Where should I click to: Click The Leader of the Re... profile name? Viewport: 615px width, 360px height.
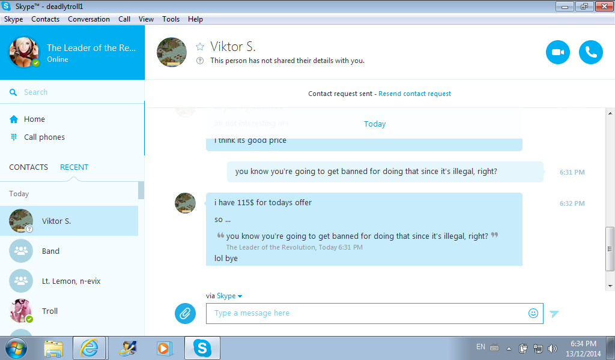click(91, 48)
